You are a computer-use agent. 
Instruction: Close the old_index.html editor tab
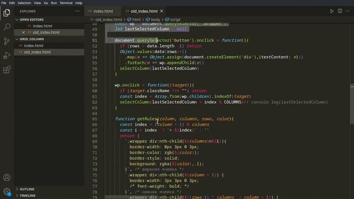pos(162,11)
